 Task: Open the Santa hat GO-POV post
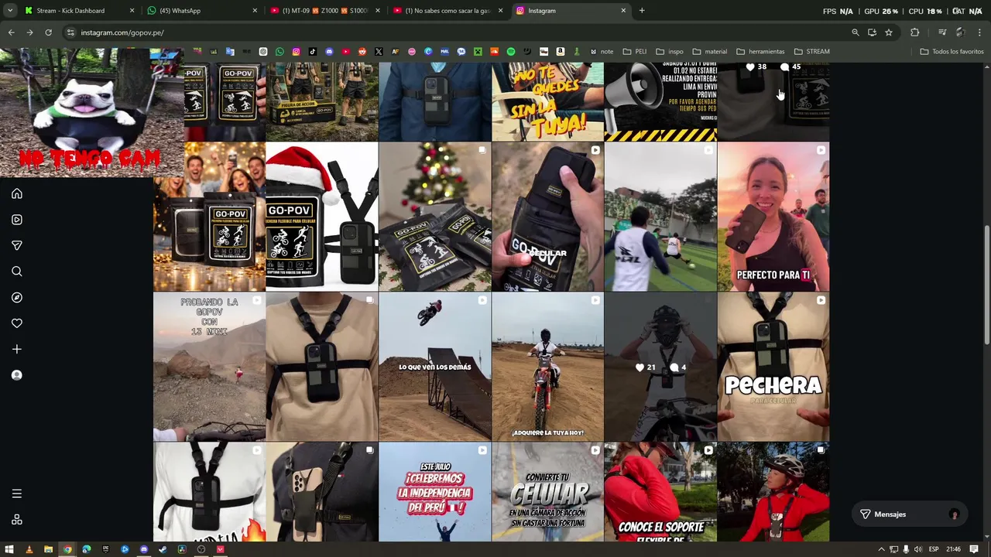click(x=322, y=217)
